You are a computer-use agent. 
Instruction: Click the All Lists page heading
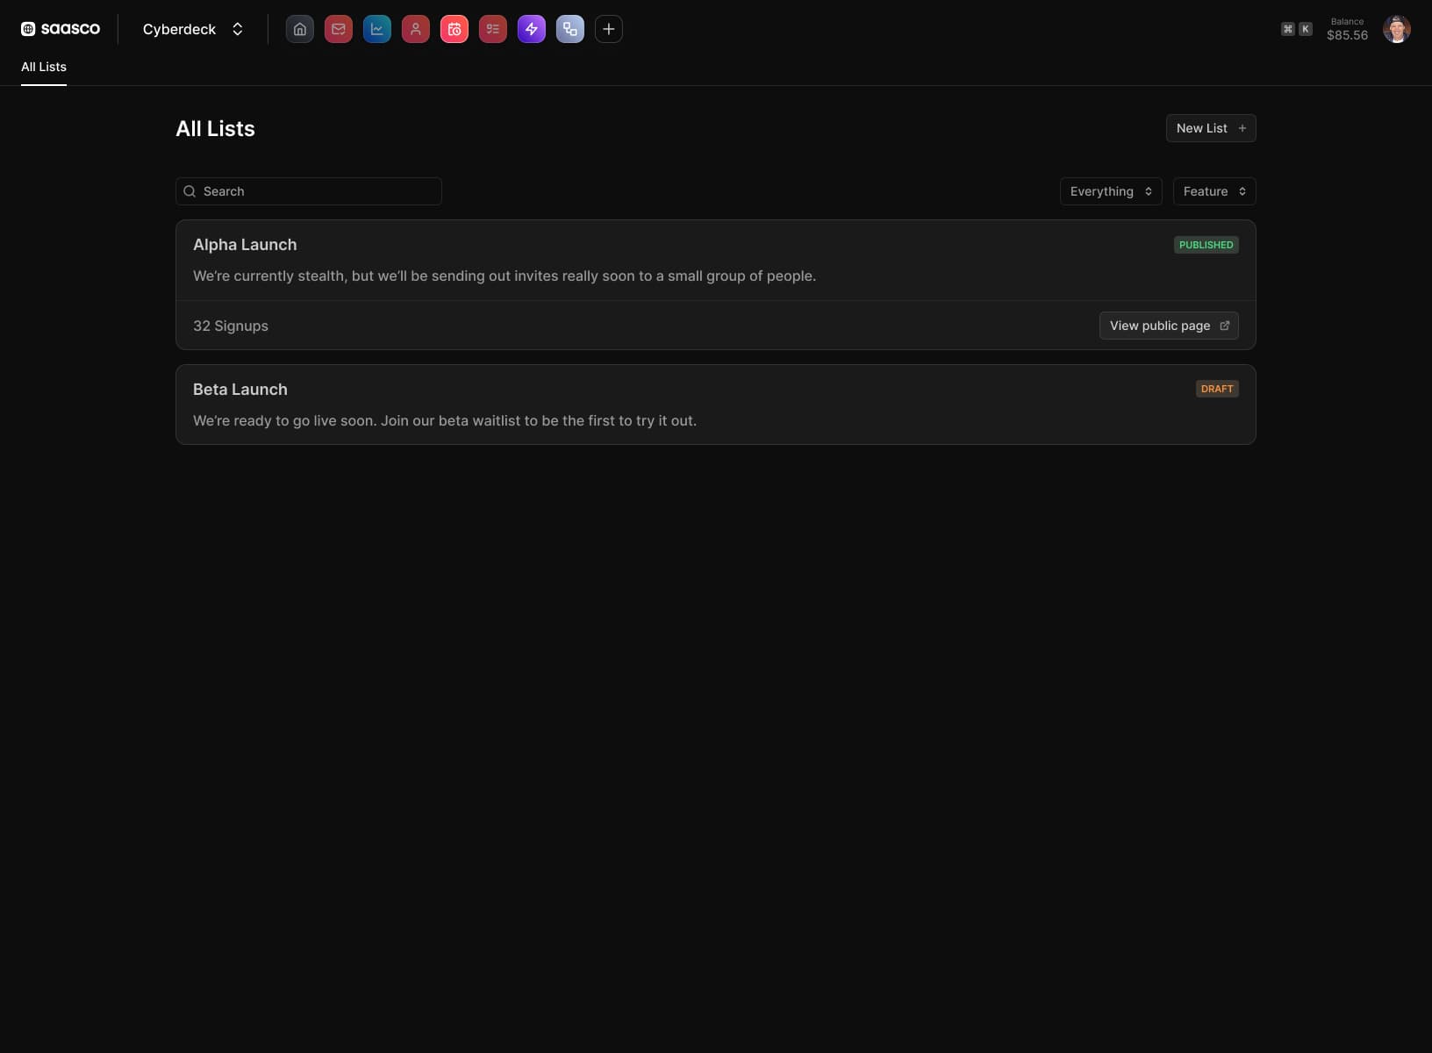(x=215, y=129)
